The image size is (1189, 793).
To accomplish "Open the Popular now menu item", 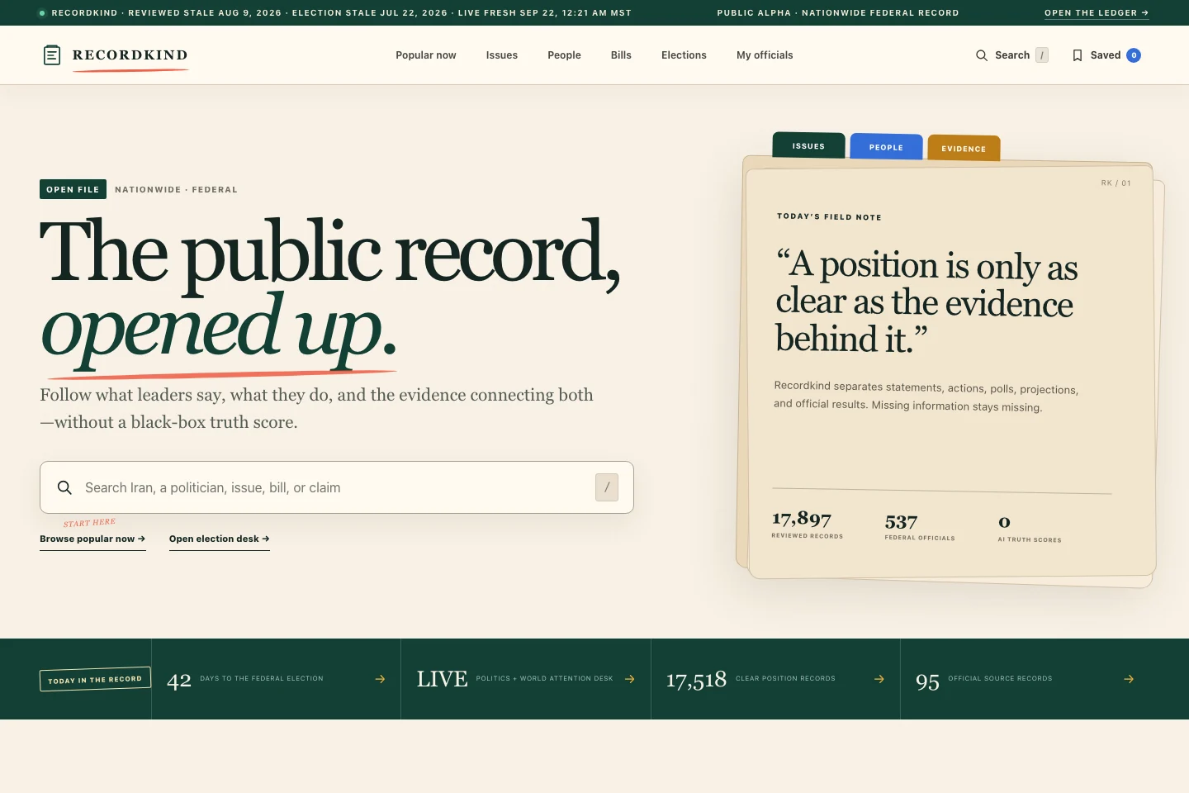I will [426, 55].
